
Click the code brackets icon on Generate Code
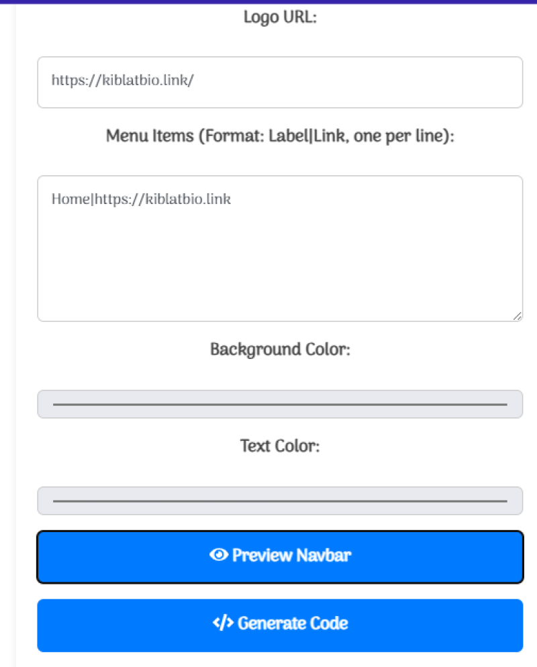click(x=223, y=623)
